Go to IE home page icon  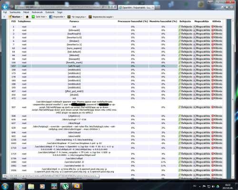point(222,7)
